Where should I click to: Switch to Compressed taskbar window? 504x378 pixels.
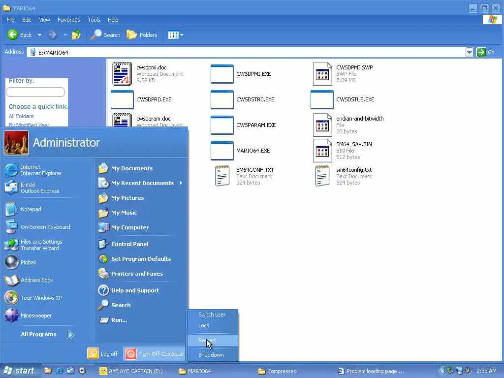(278, 371)
